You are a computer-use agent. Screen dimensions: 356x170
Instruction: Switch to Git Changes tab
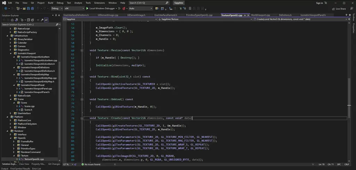click(54, 164)
